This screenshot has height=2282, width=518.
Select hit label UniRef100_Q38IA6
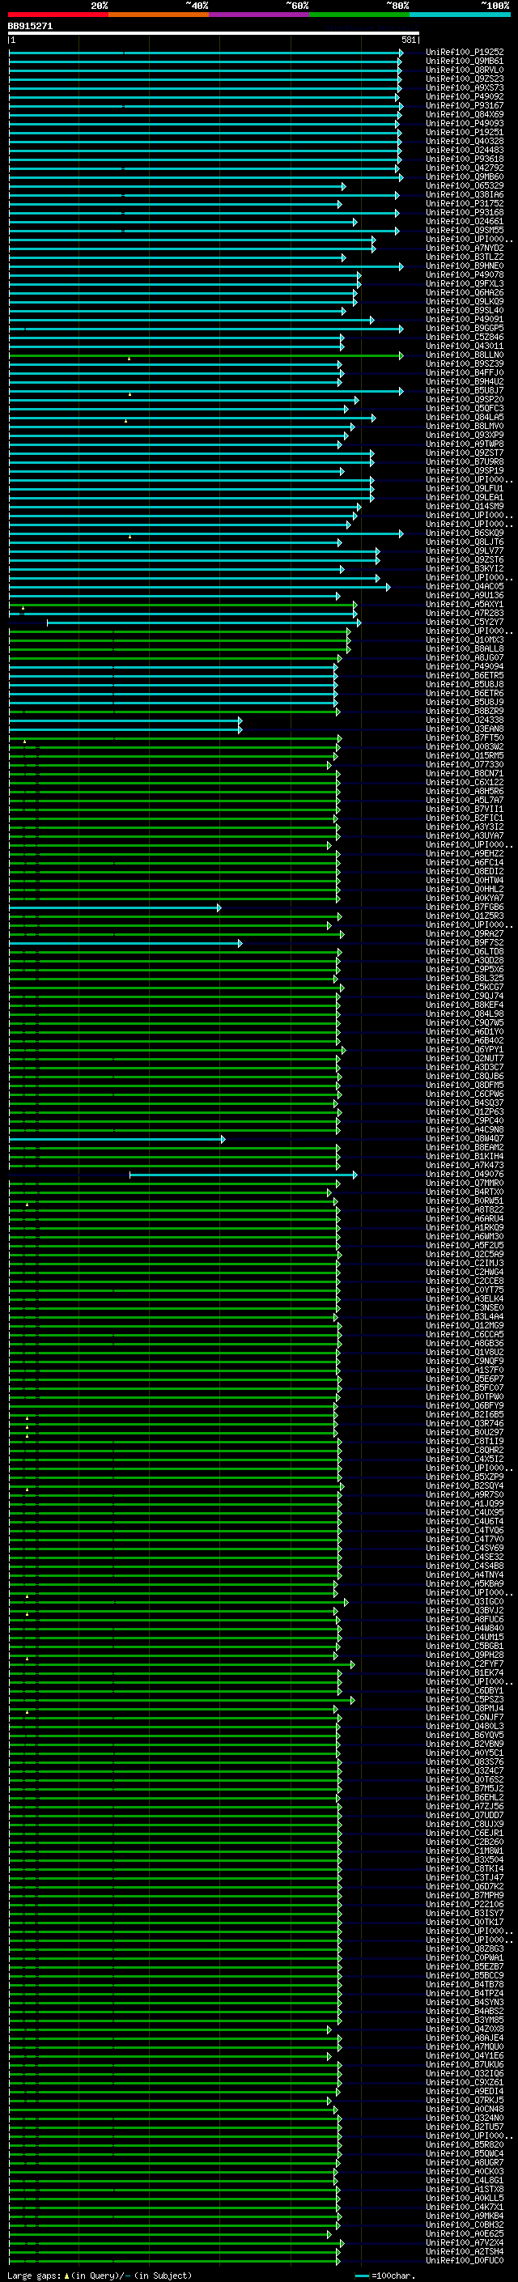(465, 195)
